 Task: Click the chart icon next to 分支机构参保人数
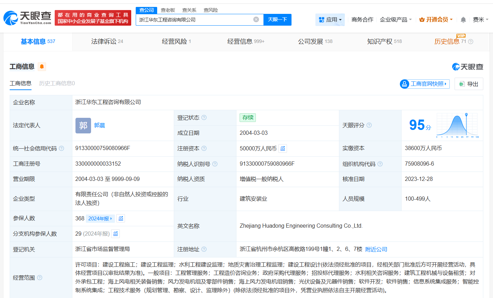click(x=116, y=234)
